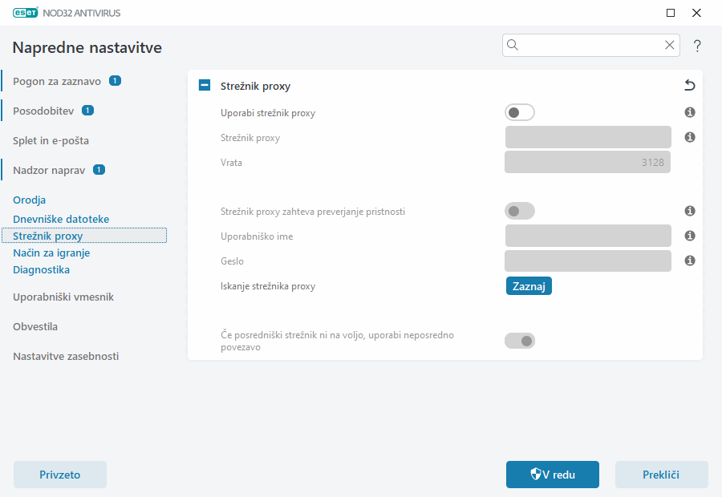Toggle Strežnik proxy zahteva preverjanje pristnosti

point(520,210)
